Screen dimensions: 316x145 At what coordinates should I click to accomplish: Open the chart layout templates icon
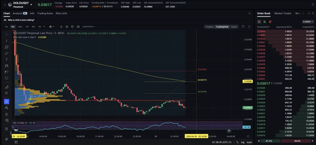pos(72,27)
